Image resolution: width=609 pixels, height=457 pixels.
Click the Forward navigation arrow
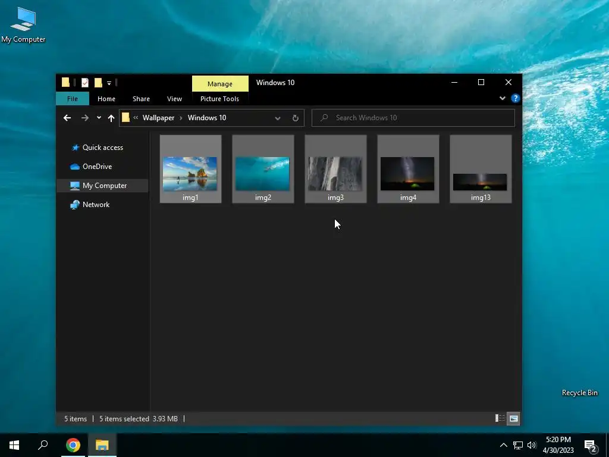pyautogui.click(x=84, y=118)
